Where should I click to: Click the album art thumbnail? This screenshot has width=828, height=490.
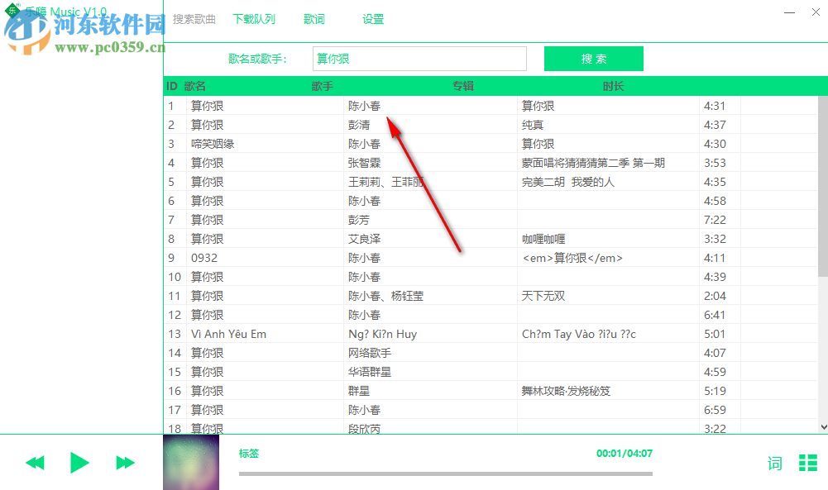(x=190, y=461)
